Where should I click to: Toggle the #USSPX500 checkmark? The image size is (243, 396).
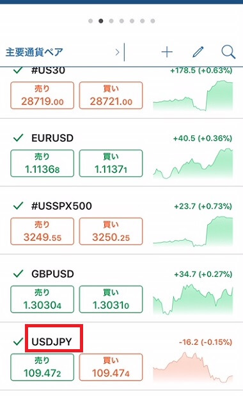point(19,206)
